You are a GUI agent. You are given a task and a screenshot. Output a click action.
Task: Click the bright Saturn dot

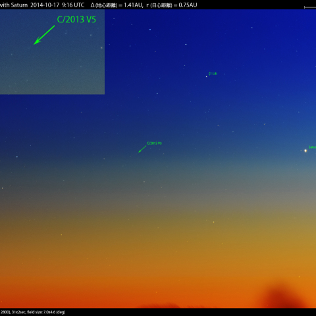(305, 151)
